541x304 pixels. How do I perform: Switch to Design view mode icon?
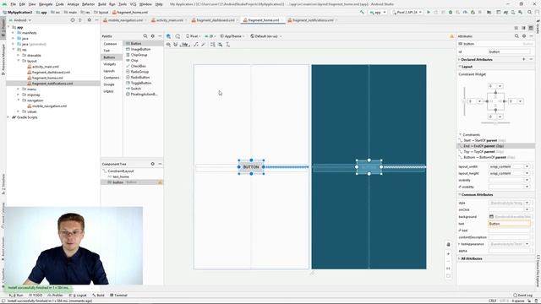coord(531,28)
